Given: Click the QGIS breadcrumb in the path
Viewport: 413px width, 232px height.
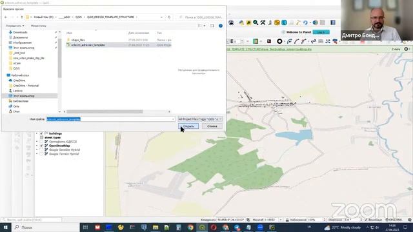Looking at the screenshot, I should tap(79, 17).
